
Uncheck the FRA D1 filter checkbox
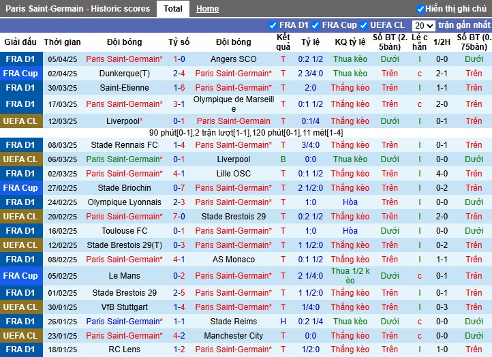coord(273,25)
